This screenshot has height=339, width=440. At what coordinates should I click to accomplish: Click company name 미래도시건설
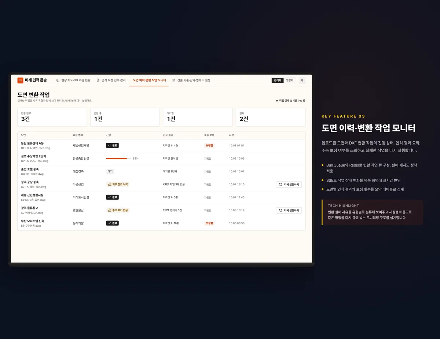[81, 197]
